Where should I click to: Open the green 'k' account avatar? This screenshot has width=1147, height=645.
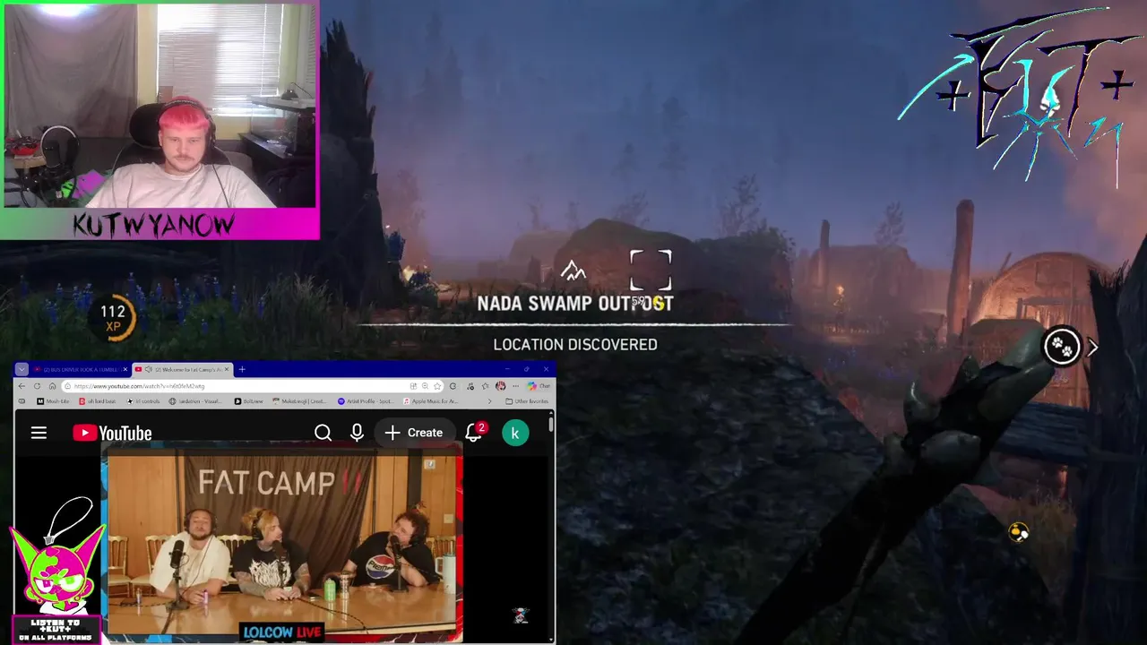click(515, 433)
